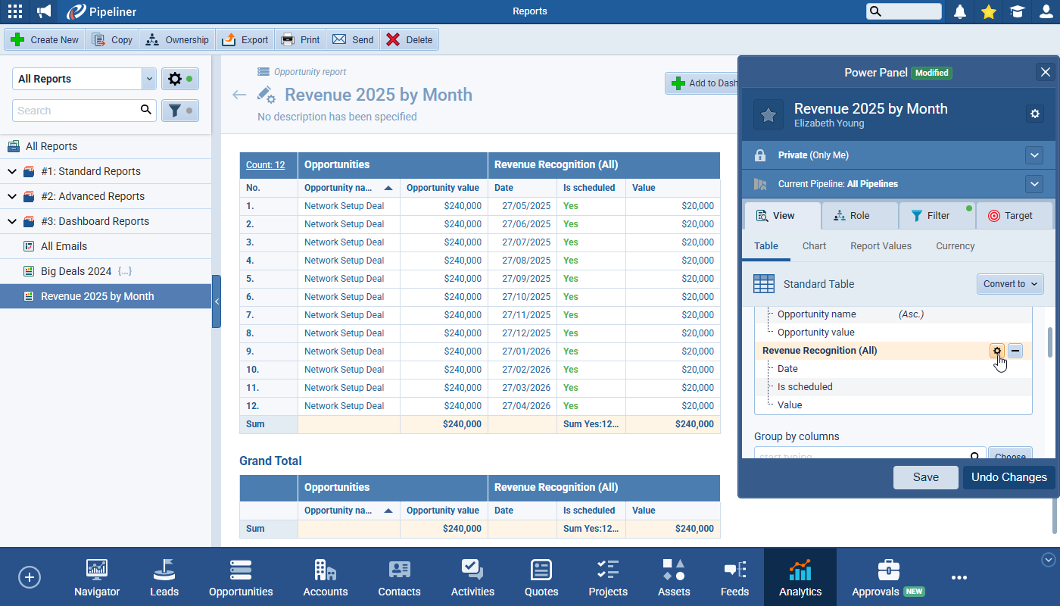Click the notifications bell icon
Image resolution: width=1060 pixels, height=606 pixels.
(960, 11)
